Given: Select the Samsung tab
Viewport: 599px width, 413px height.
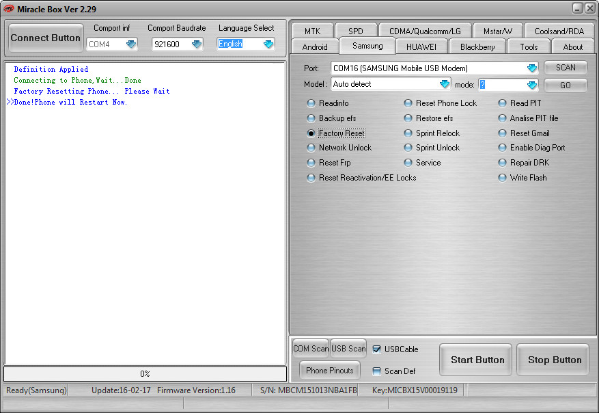Looking at the screenshot, I should (x=367, y=46).
